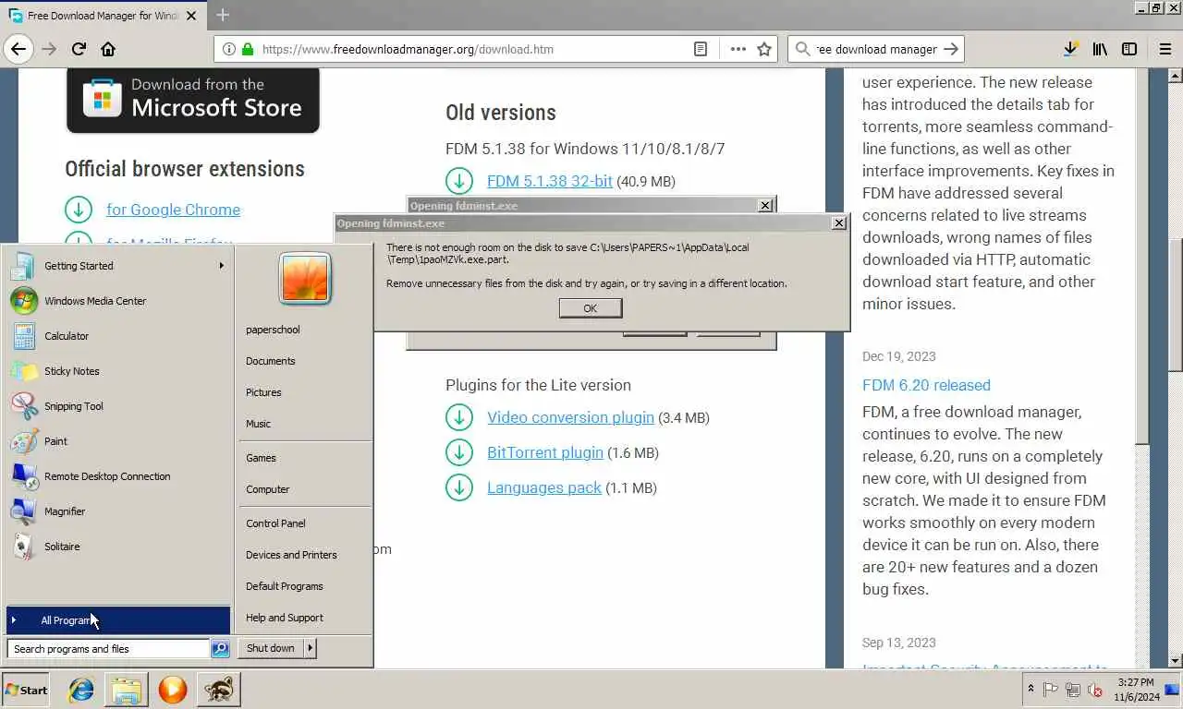
Task: Open the Firefox Library icon
Action: (x=1100, y=49)
